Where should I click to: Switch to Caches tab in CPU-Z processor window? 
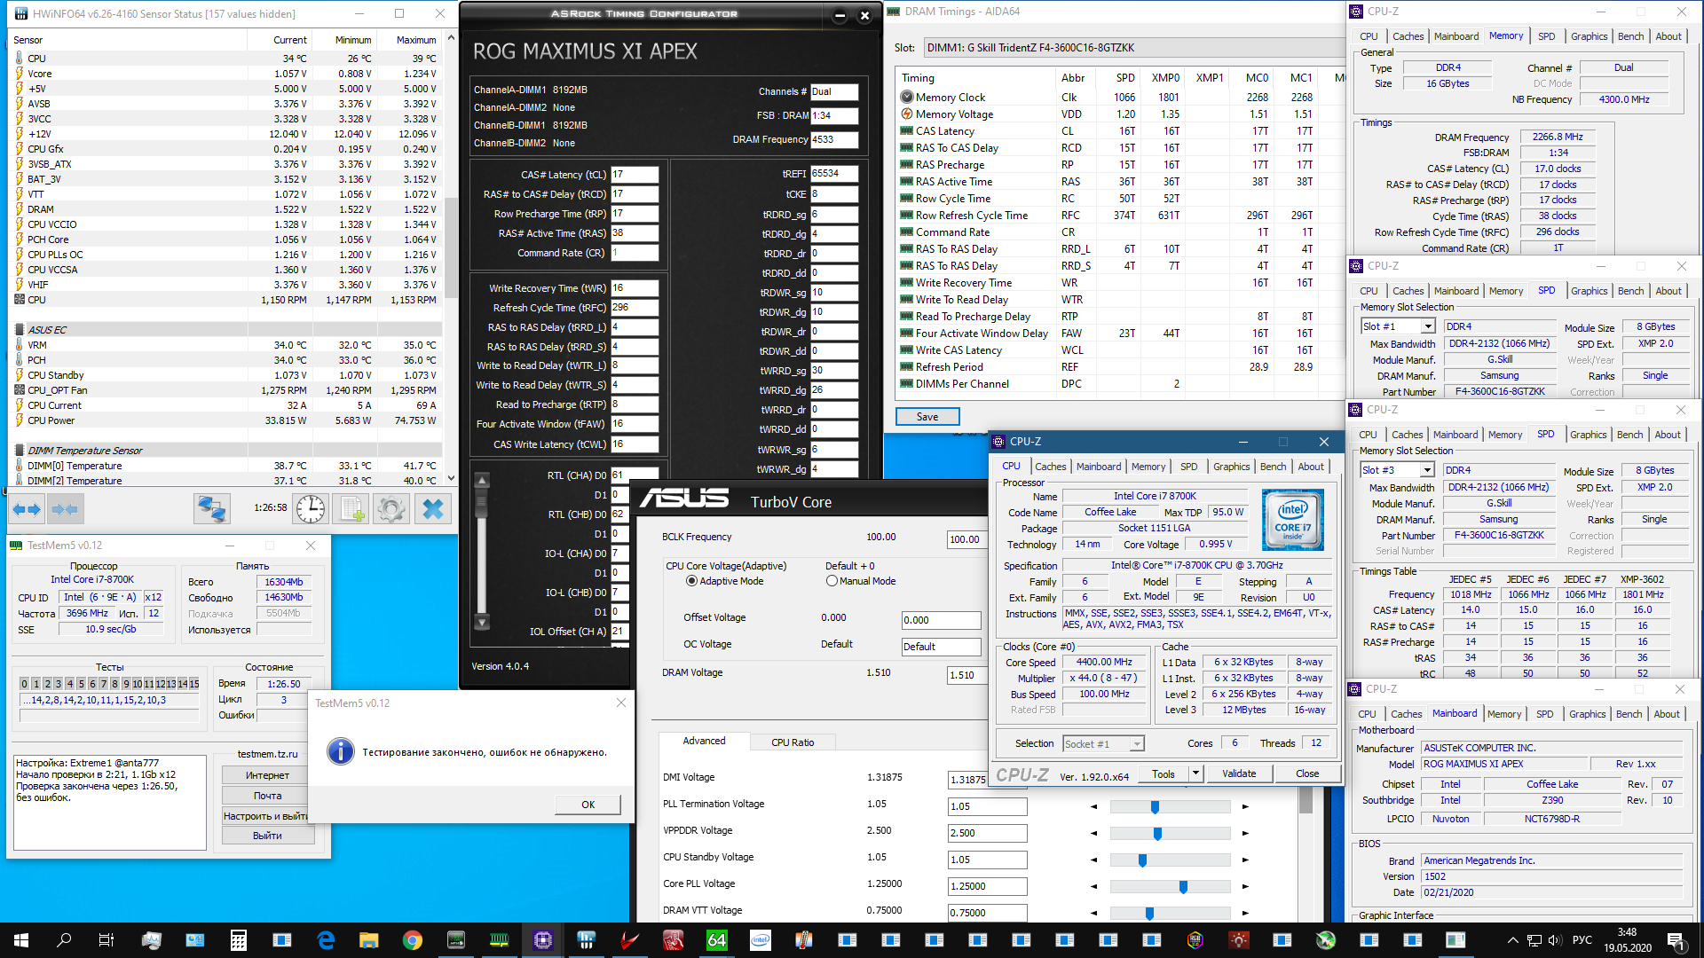pyautogui.click(x=1050, y=467)
